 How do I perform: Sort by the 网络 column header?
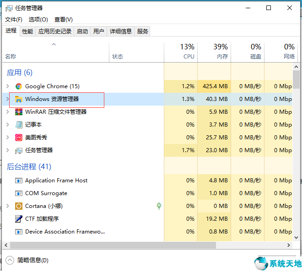(x=281, y=53)
